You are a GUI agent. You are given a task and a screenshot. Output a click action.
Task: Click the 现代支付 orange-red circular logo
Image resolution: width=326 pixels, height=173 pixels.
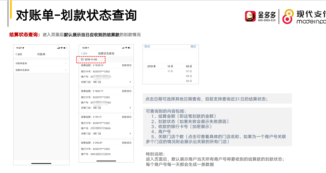pos(288,16)
